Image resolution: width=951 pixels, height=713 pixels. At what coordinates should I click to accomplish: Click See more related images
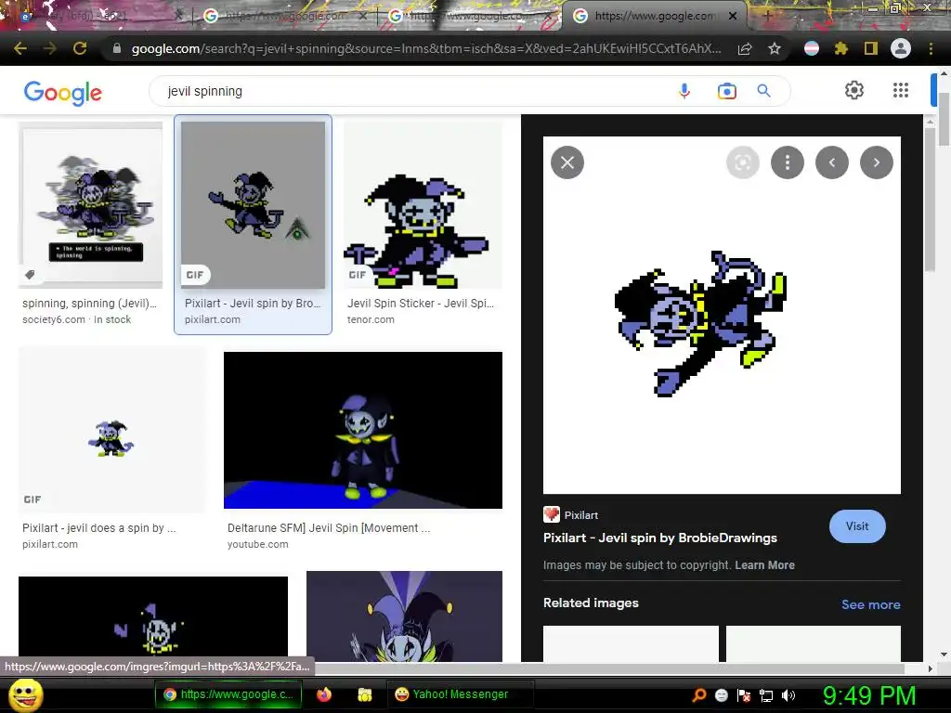(870, 604)
